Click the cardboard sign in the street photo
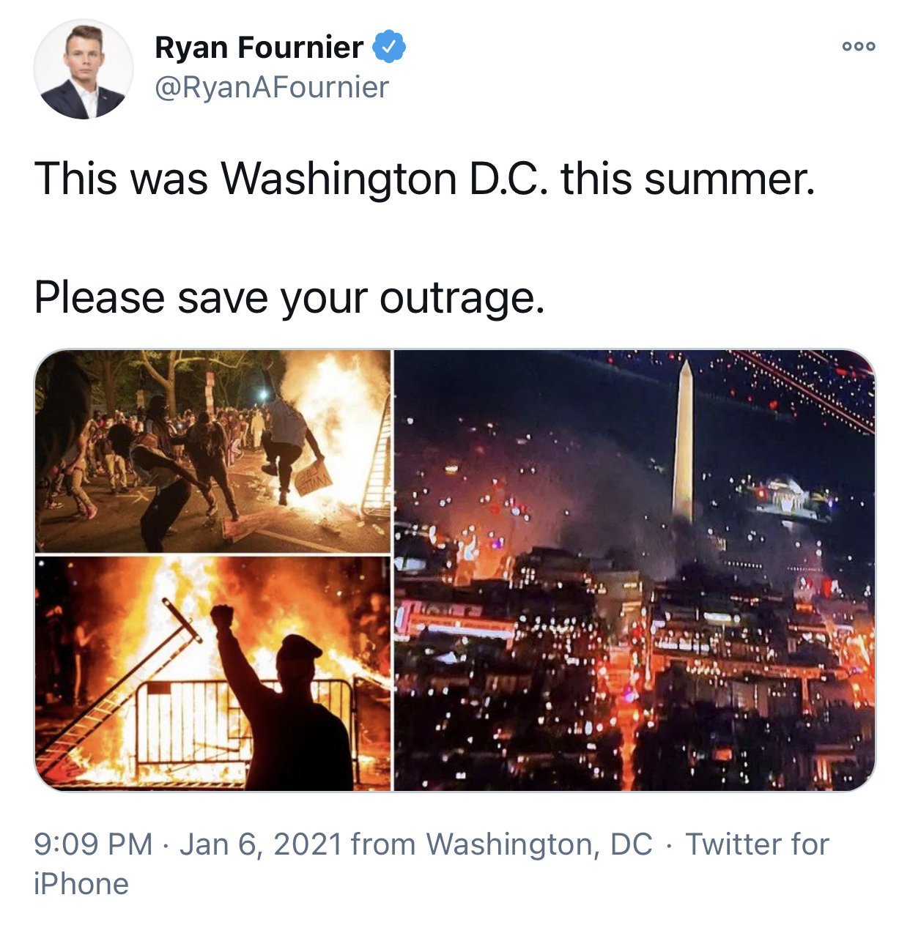 click(314, 477)
